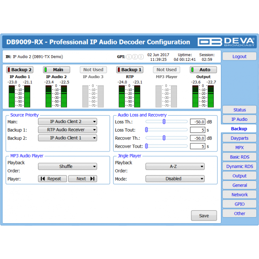
Task: Click the 'MP3 Audio Player' group title
Action: click(x=27, y=156)
